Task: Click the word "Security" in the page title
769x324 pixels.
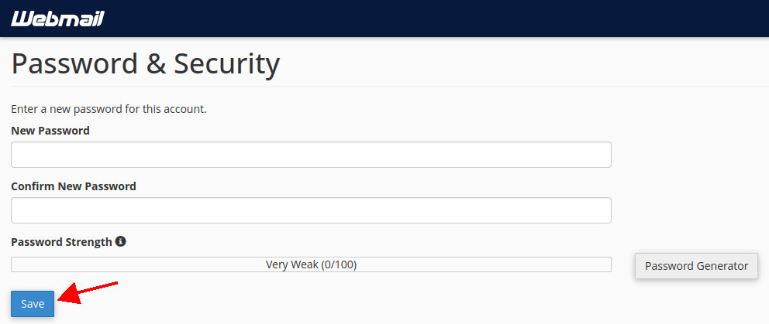Action: coord(226,63)
